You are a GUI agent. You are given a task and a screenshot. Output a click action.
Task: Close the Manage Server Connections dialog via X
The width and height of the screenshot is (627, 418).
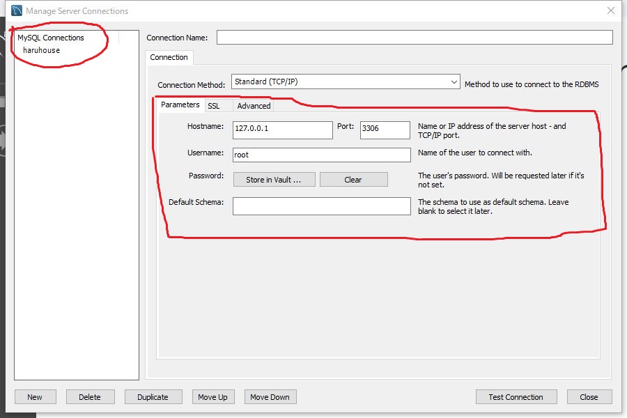click(610, 11)
